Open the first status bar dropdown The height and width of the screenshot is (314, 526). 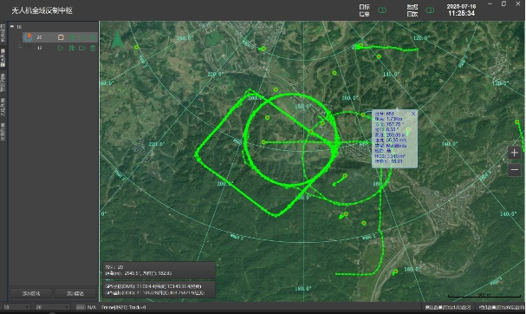[16, 307]
